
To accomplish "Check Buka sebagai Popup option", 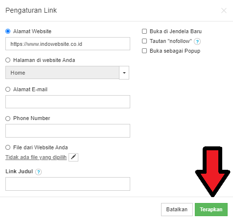I will [x=144, y=51].
